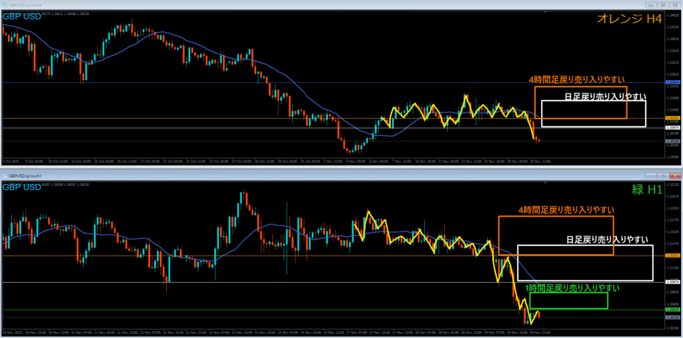Image resolution: width=683 pixels, height=338 pixels.
Task: Click the white price label on H1 axis
Action: tap(673, 282)
